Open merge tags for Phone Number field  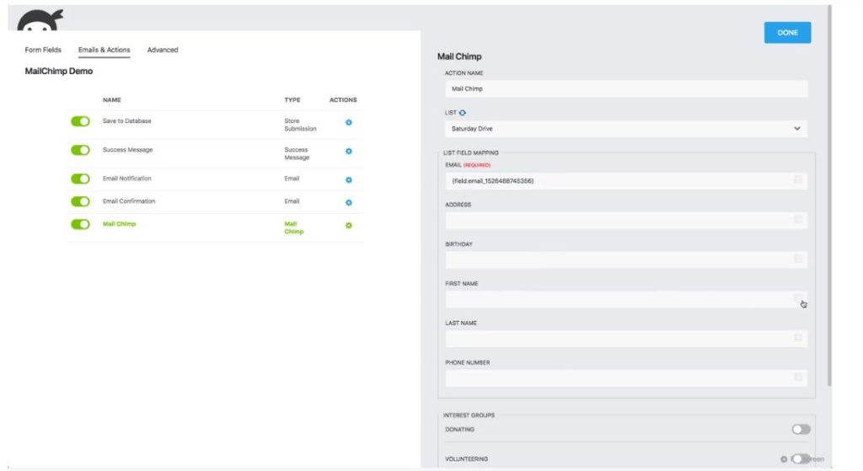point(797,377)
